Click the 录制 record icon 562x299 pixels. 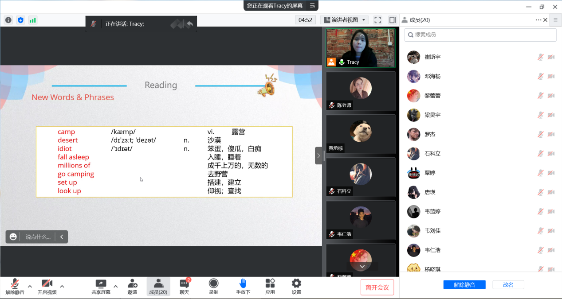tap(213, 284)
